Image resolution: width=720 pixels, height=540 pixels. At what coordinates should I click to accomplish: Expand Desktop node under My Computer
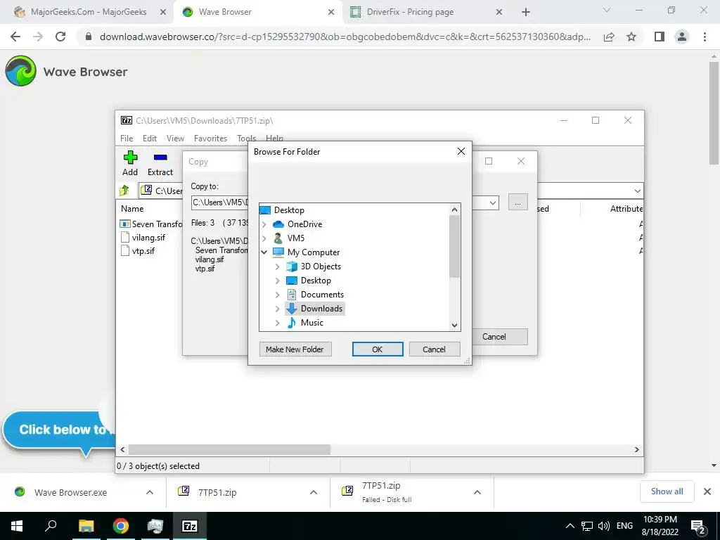pyautogui.click(x=277, y=280)
